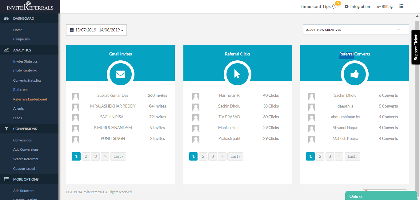Jump to Last page of Referral Clicks
Viewport: 420px width, 200px height.
click(235, 157)
